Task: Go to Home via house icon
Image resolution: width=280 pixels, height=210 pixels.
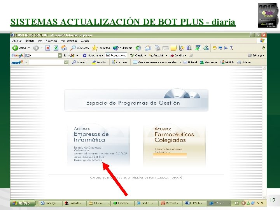Action: 64,48
